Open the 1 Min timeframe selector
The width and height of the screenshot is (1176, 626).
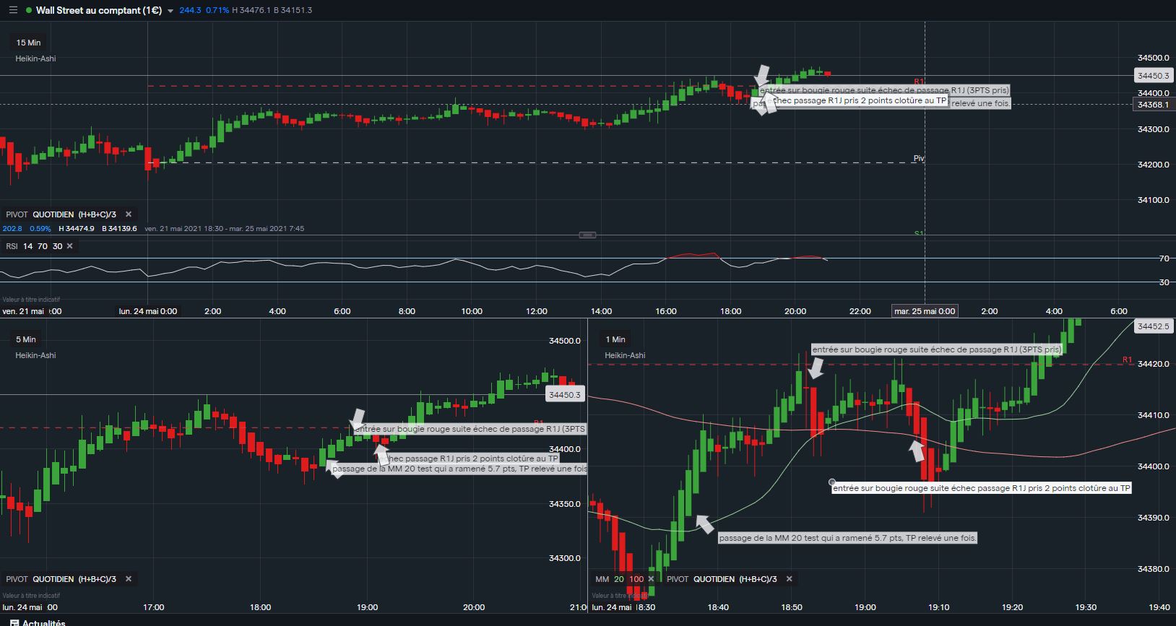point(615,339)
